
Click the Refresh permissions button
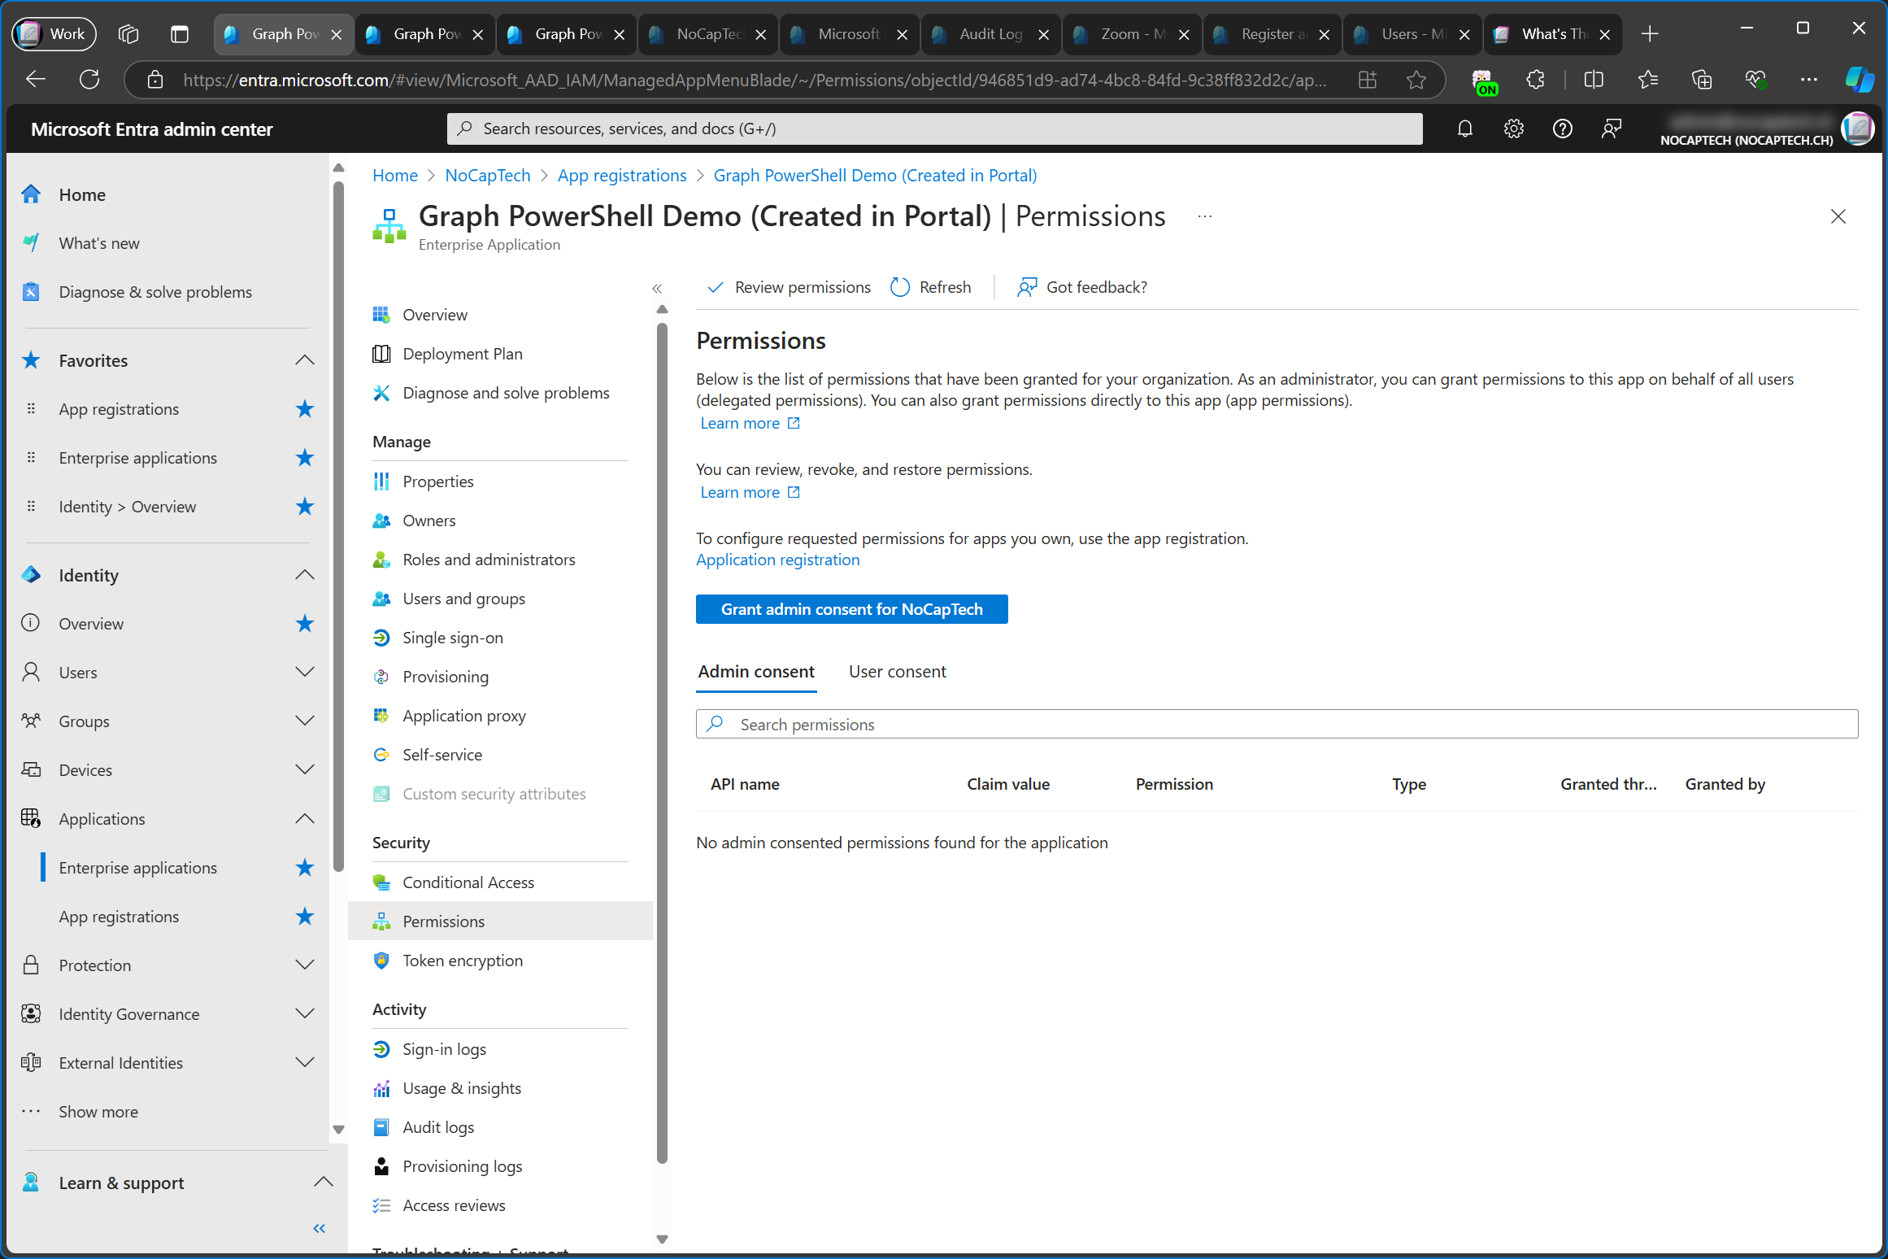tap(931, 285)
